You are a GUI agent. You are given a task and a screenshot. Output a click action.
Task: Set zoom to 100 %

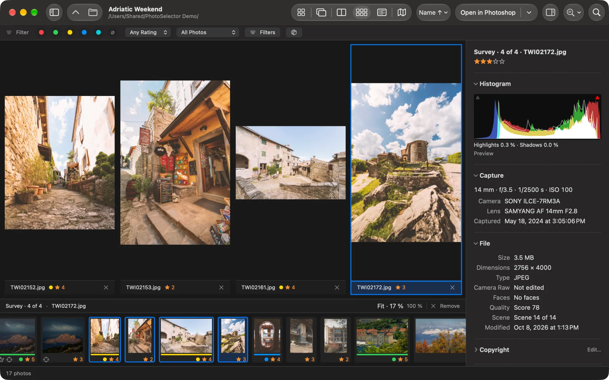point(414,306)
